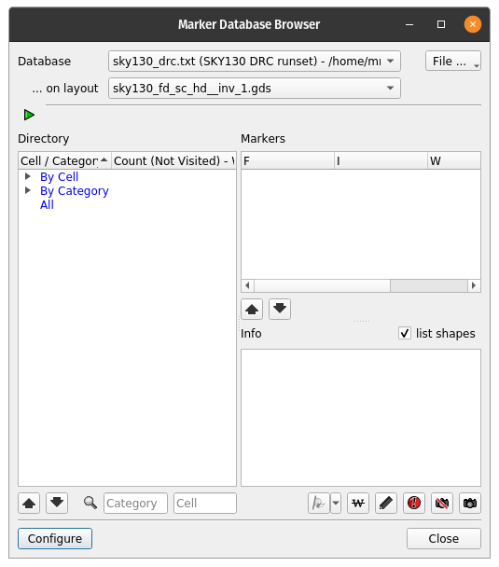Image resolution: width=499 pixels, height=567 pixels.
Task: Click the magnifier search icon
Action: coord(90,503)
